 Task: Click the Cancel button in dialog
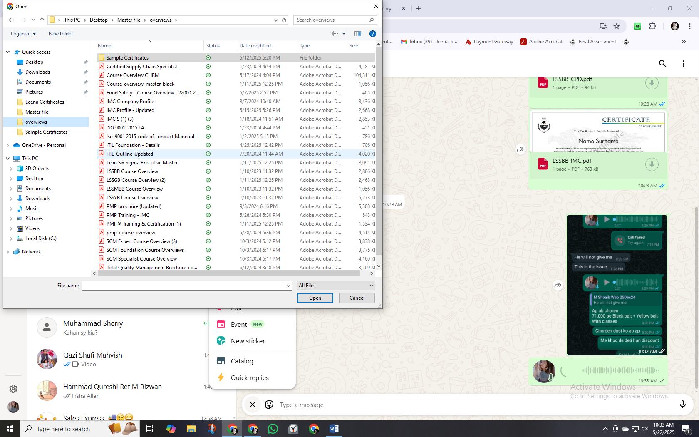[357, 298]
